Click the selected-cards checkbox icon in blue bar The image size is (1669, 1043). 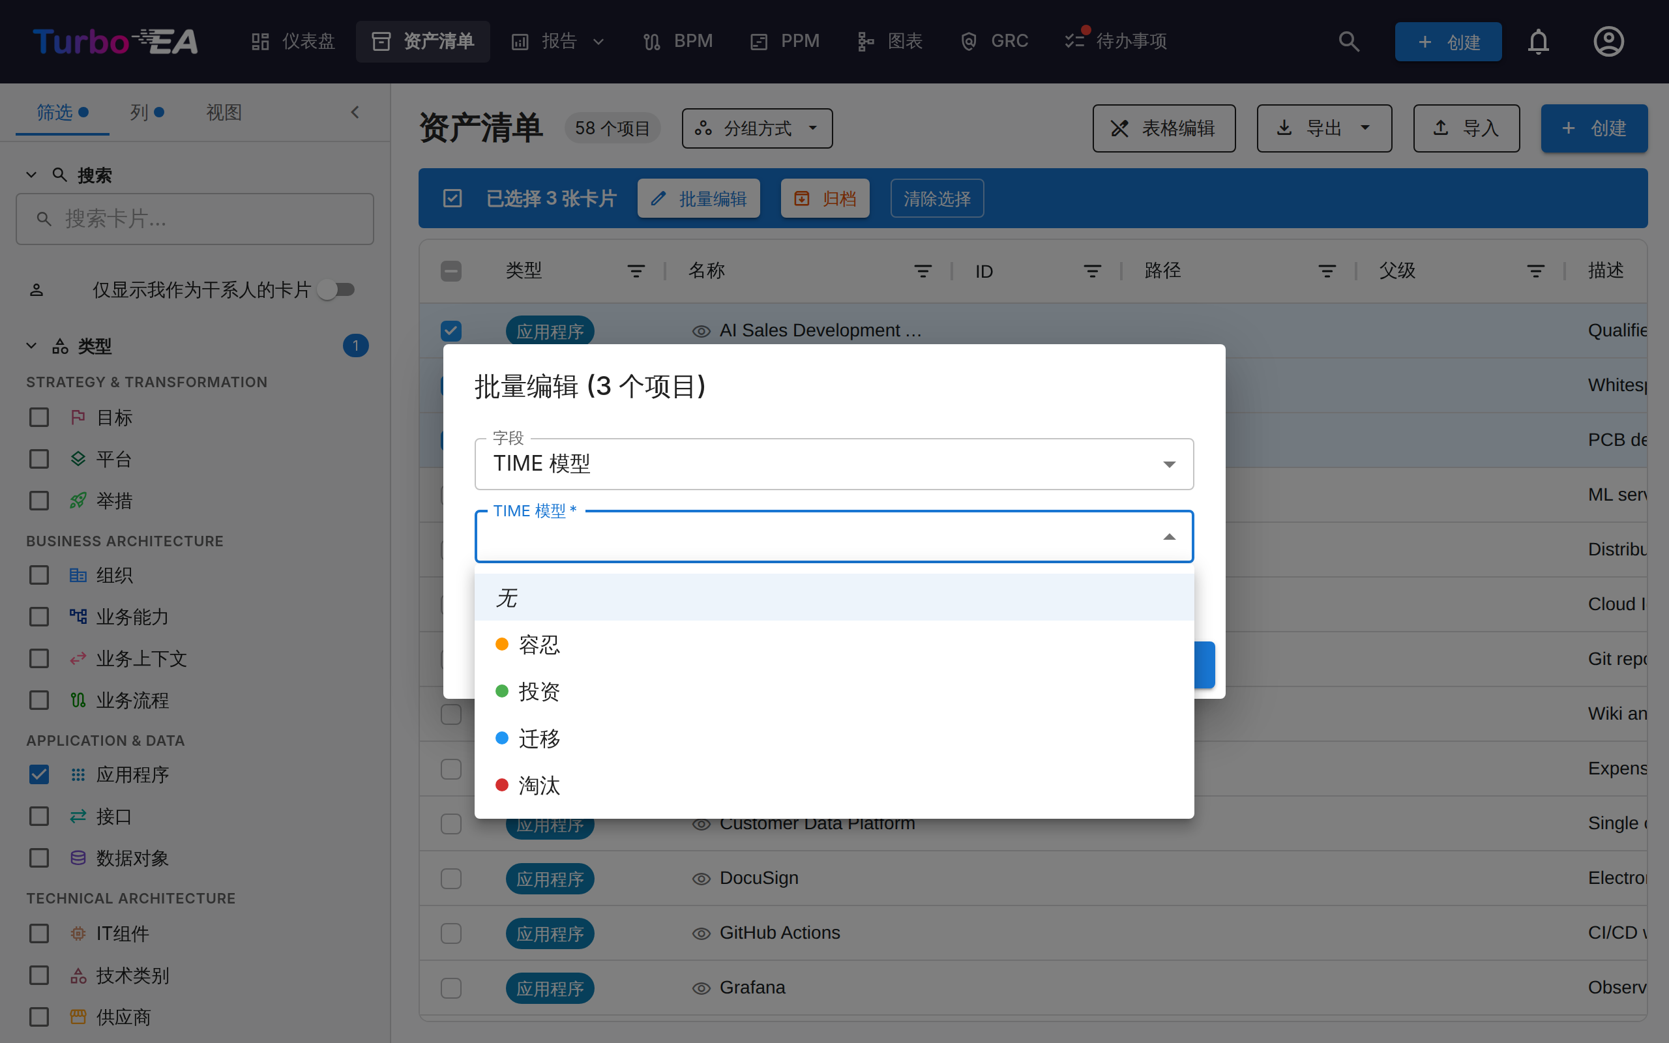point(452,199)
